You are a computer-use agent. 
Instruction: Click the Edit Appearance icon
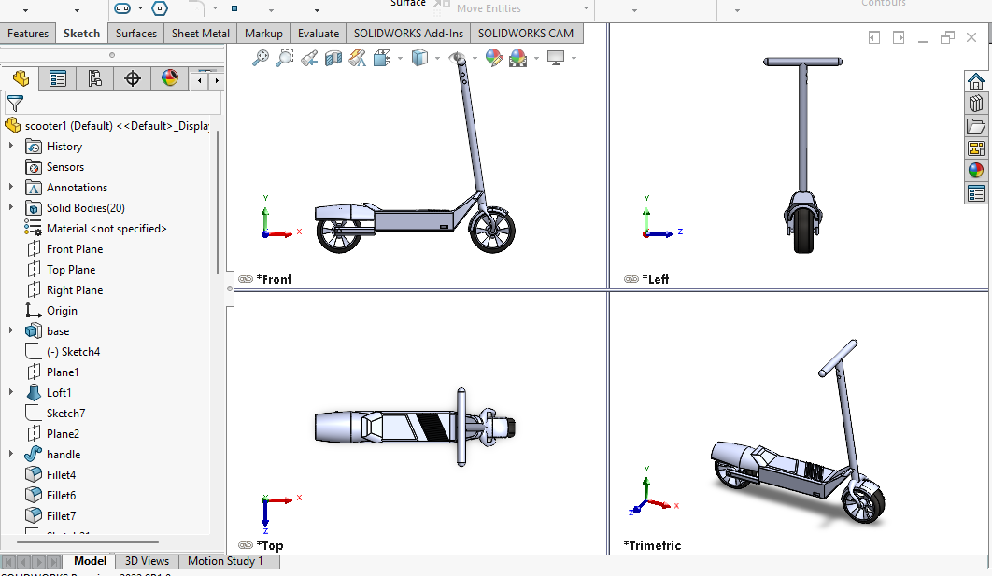pos(494,58)
